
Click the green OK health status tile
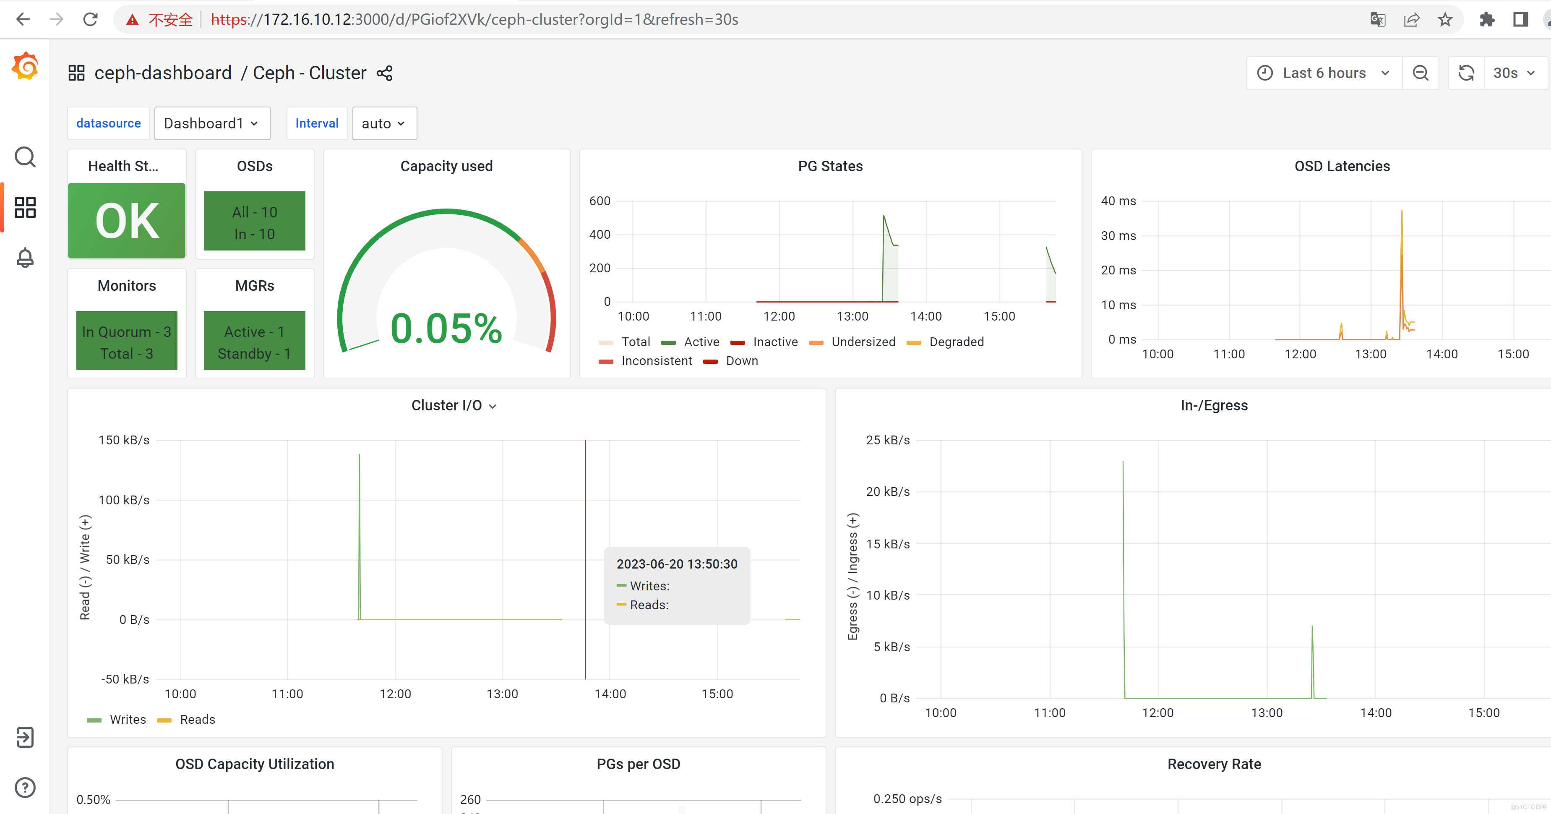point(126,220)
